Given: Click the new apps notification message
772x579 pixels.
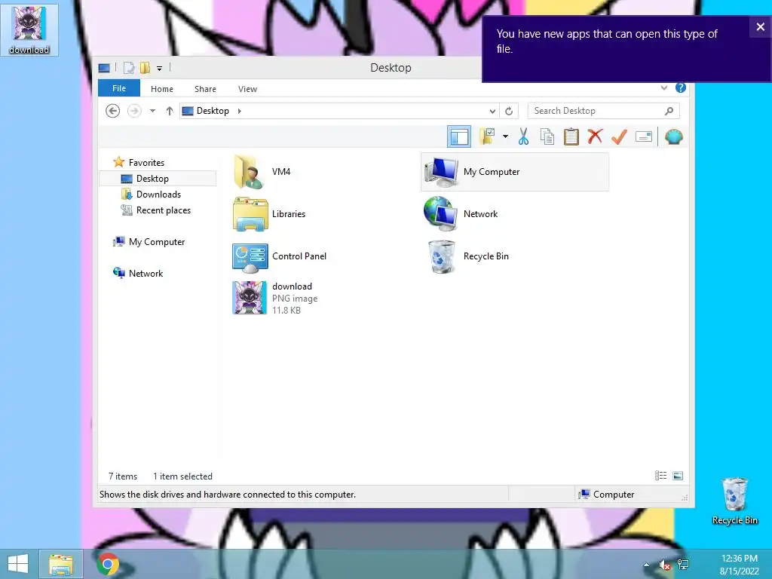Looking at the screenshot, I should click(607, 41).
